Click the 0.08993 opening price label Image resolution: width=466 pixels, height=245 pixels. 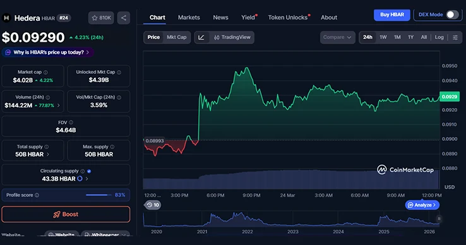pyautogui.click(x=154, y=141)
